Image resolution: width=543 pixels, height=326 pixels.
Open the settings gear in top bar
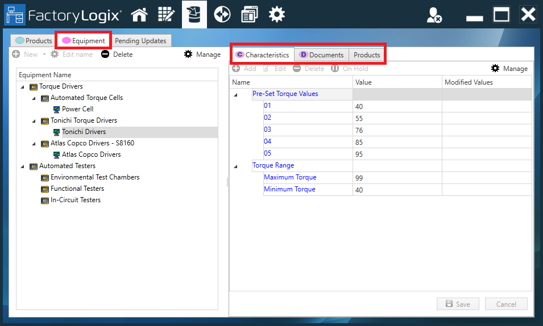pyautogui.click(x=277, y=15)
